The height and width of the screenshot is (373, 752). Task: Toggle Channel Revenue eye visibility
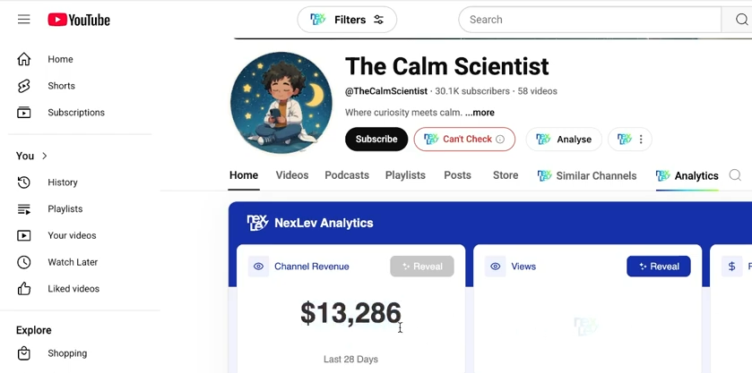pyautogui.click(x=258, y=267)
